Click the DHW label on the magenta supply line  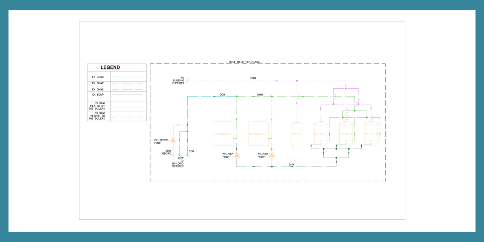(x=253, y=78)
